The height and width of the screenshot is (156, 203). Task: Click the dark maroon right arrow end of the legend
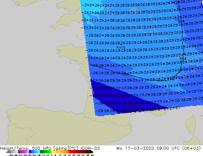click(x=92, y=152)
